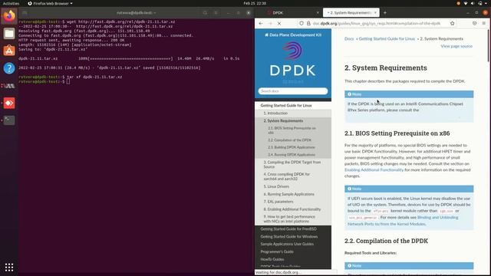The image size is (491, 276).
Task: Click the terminal command prompt line
Action: click(x=44, y=82)
